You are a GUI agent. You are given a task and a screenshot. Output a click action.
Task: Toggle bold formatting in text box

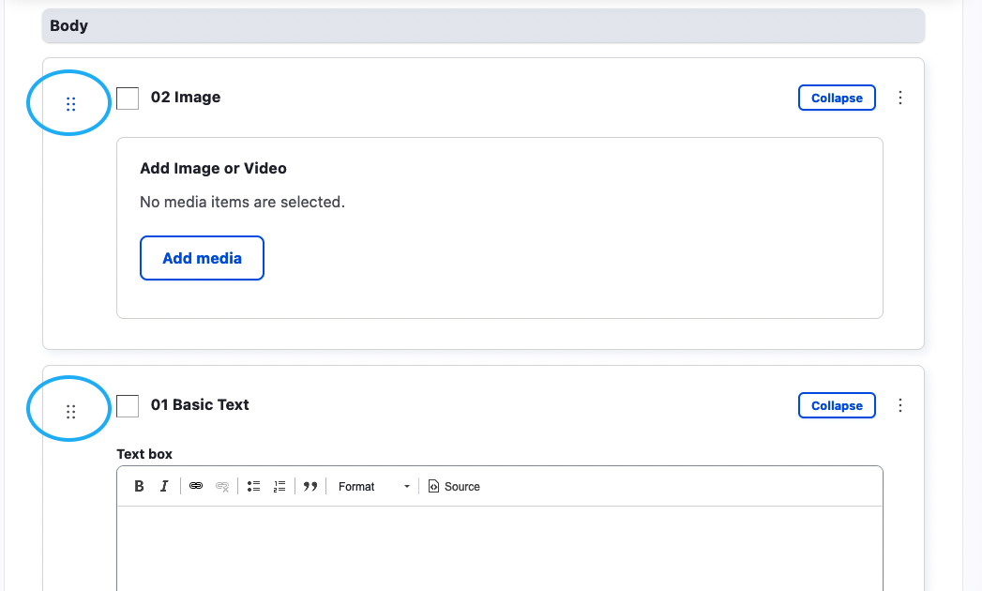(x=139, y=486)
